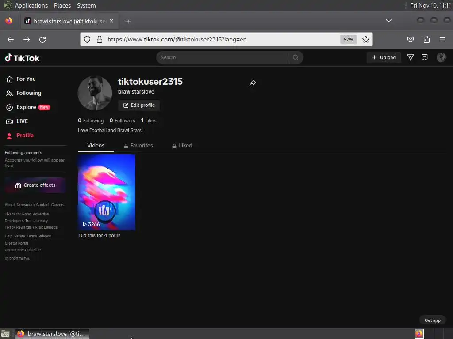Reset the 67% zoom indicator

[x=349, y=40]
